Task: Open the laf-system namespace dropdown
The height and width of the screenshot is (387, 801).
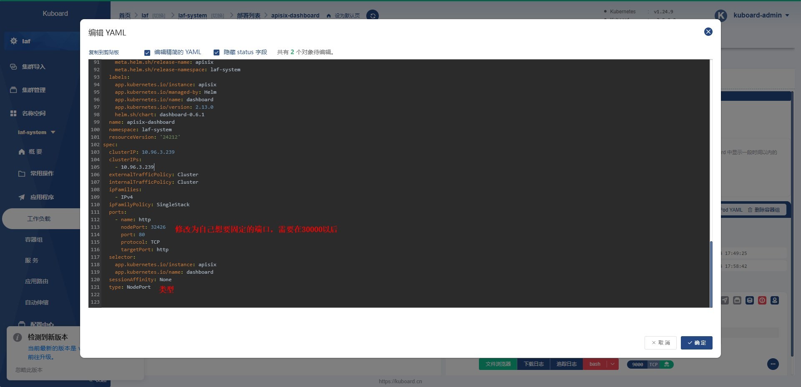Action: [x=37, y=132]
